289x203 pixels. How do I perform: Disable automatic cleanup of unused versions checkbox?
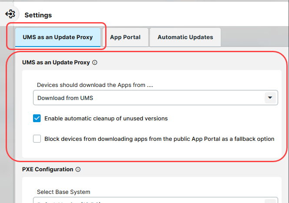pyautogui.click(x=37, y=118)
